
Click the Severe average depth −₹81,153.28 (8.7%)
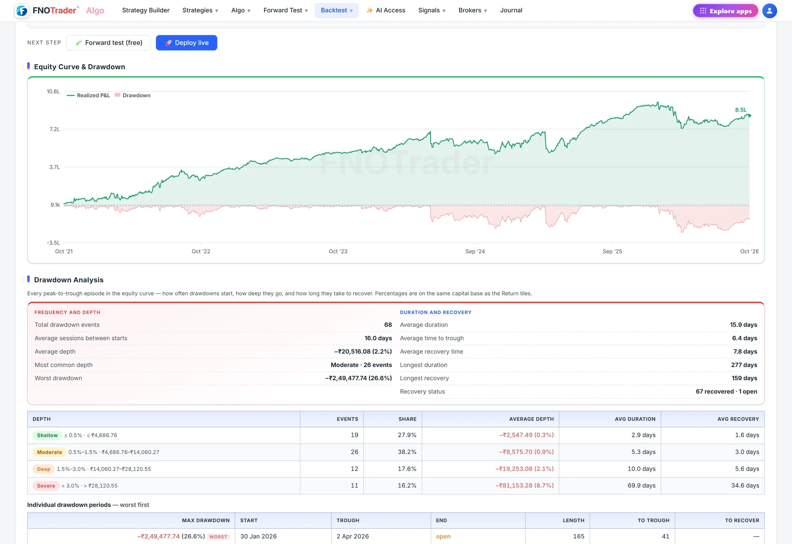[x=524, y=486]
